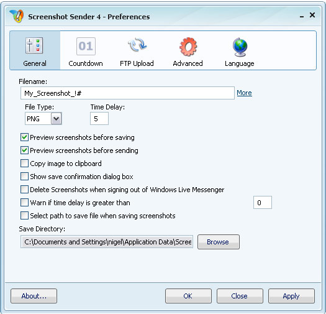Minimize the Preferences window

pyautogui.click(x=302, y=17)
